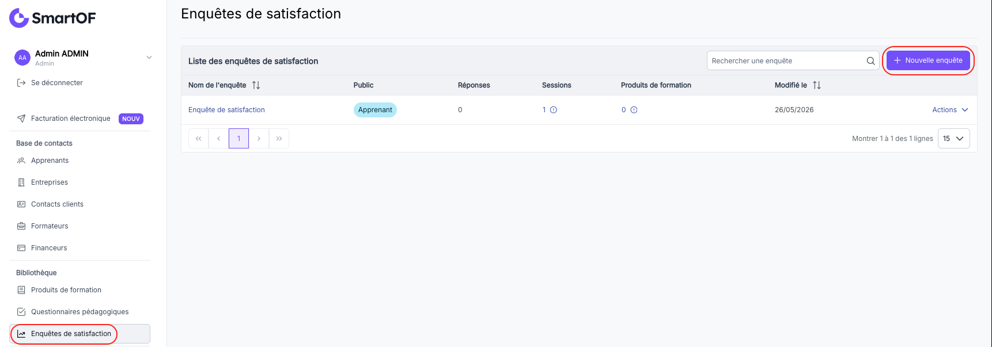Click Montrer 1 à 1 des 1 lignes
This screenshot has height=347, width=992.
click(x=892, y=139)
